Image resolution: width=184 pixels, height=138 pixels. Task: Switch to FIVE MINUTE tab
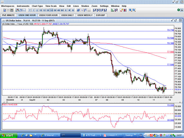point(9,15)
